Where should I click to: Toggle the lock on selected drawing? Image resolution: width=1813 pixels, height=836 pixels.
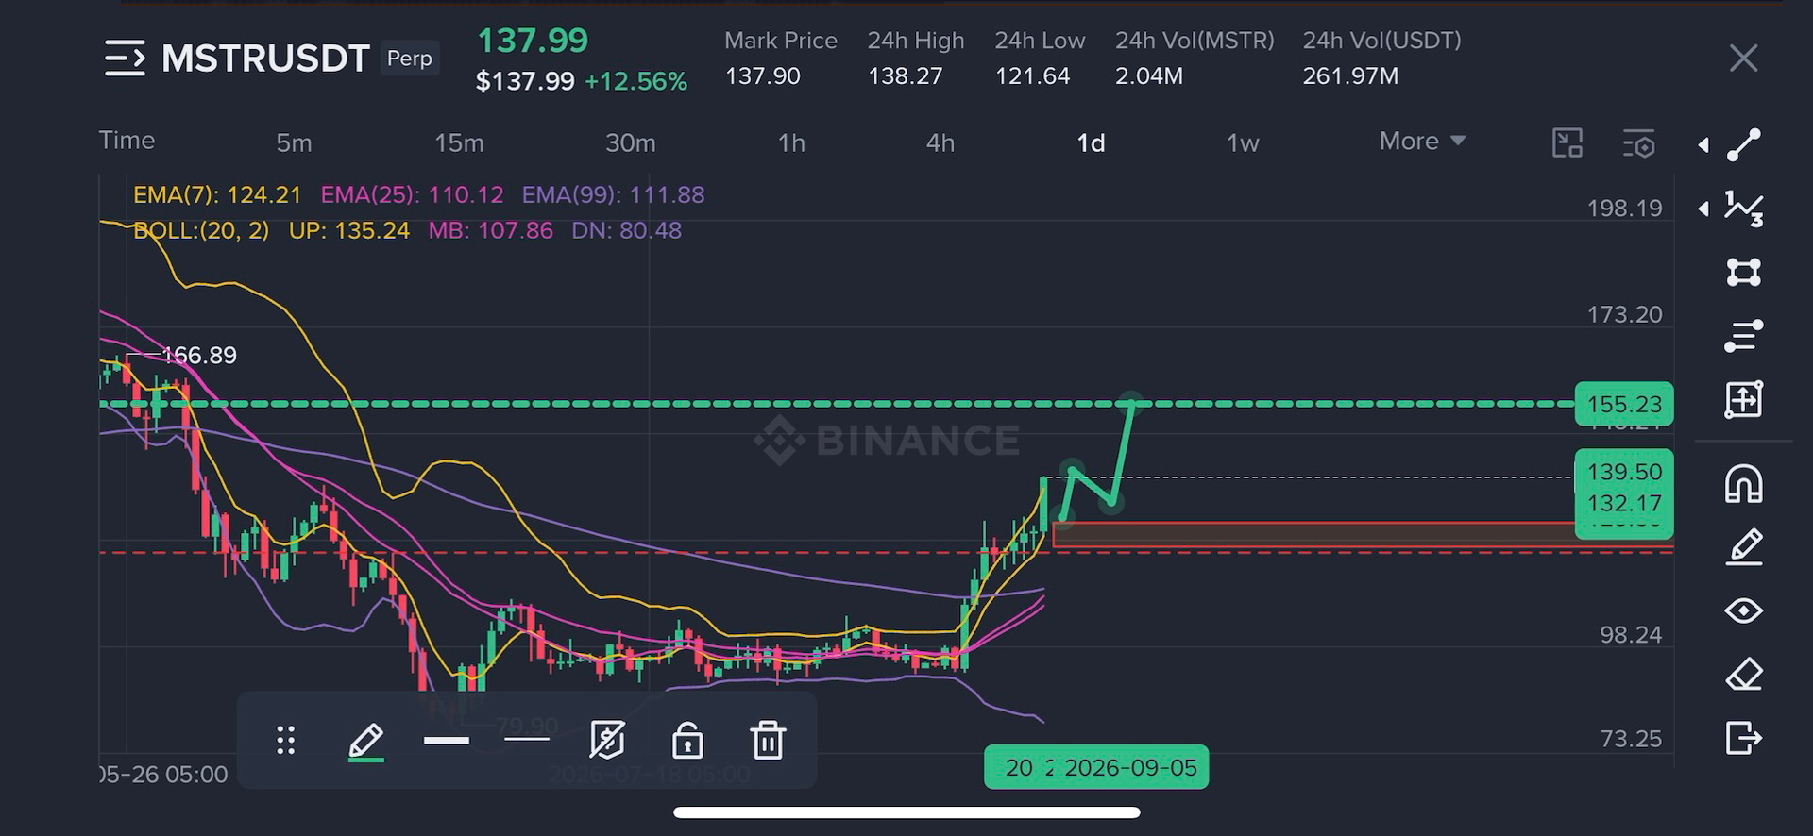(687, 741)
